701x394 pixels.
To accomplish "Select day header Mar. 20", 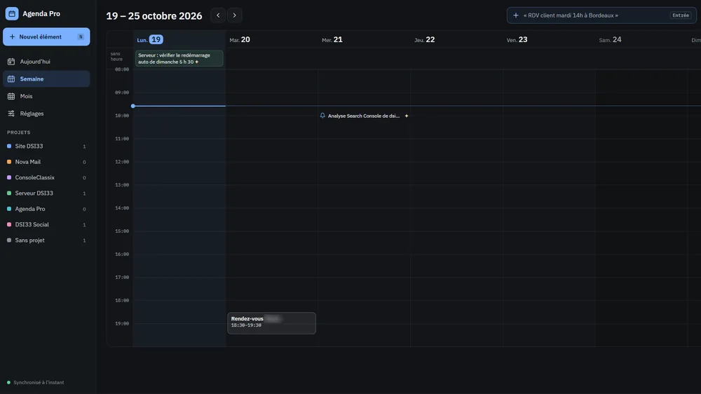I will (x=240, y=40).
